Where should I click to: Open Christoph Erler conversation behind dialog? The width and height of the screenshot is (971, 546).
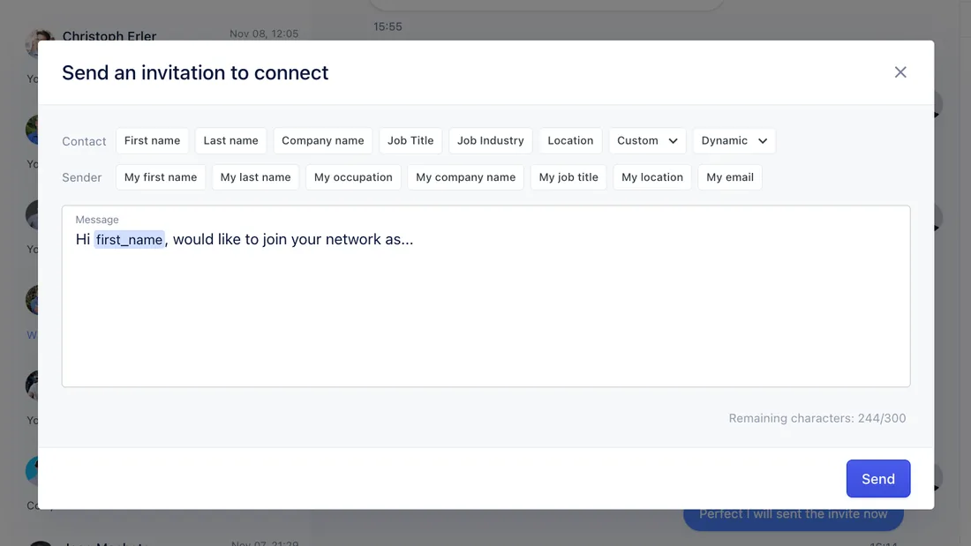109,36
